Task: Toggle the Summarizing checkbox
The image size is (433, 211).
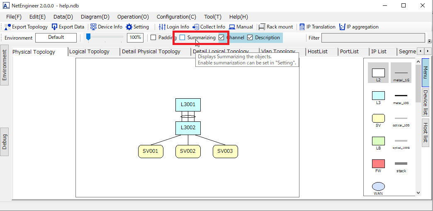Action: (x=182, y=38)
